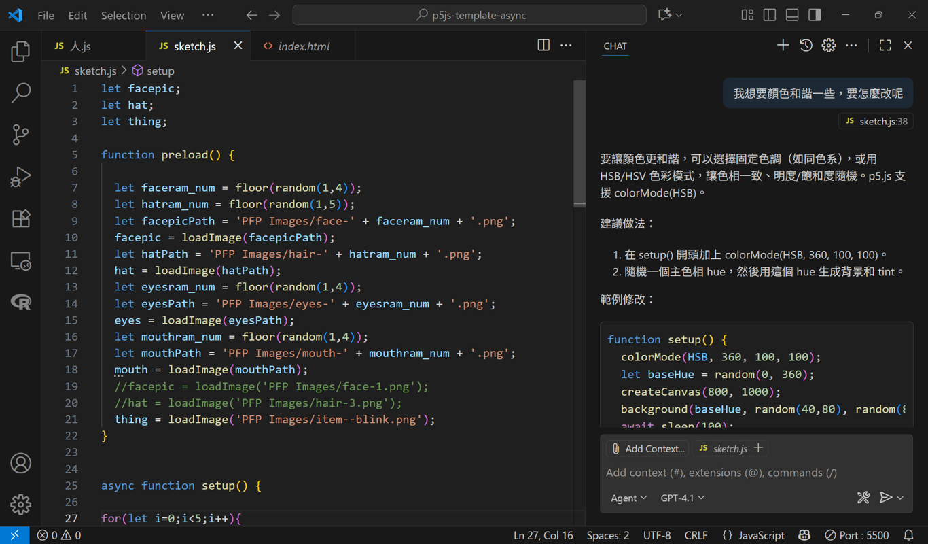Open the Remote Explorer view
Image resolution: width=928 pixels, height=544 pixels.
20,261
